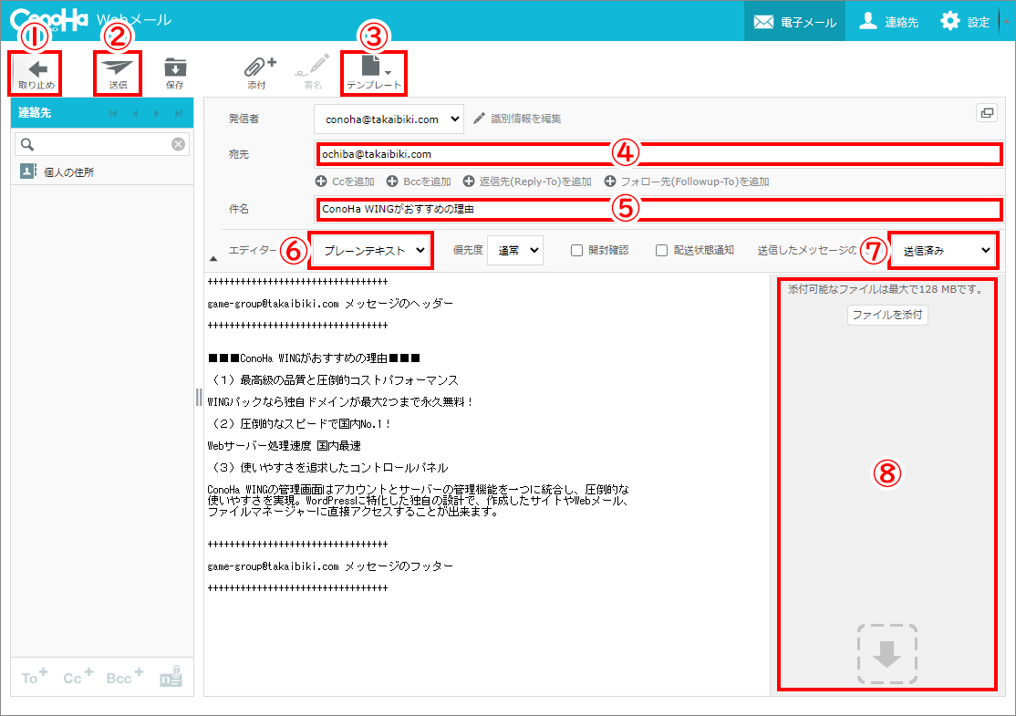
Task: Click the 署名 signature pen icon
Action: (x=313, y=74)
